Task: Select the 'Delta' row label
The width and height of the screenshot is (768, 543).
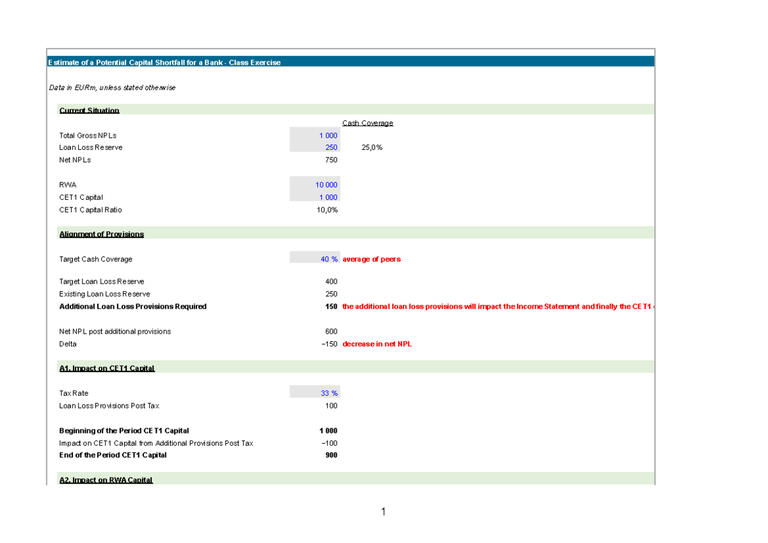Action: [68, 344]
